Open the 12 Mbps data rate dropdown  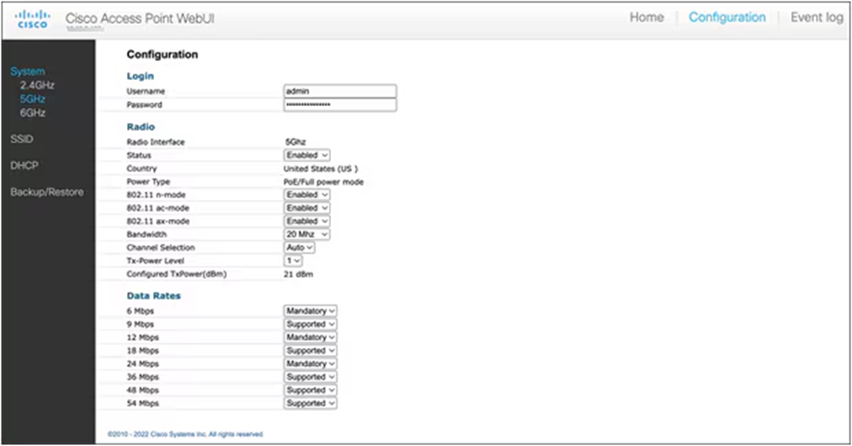pyautogui.click(x=310, y=337)
